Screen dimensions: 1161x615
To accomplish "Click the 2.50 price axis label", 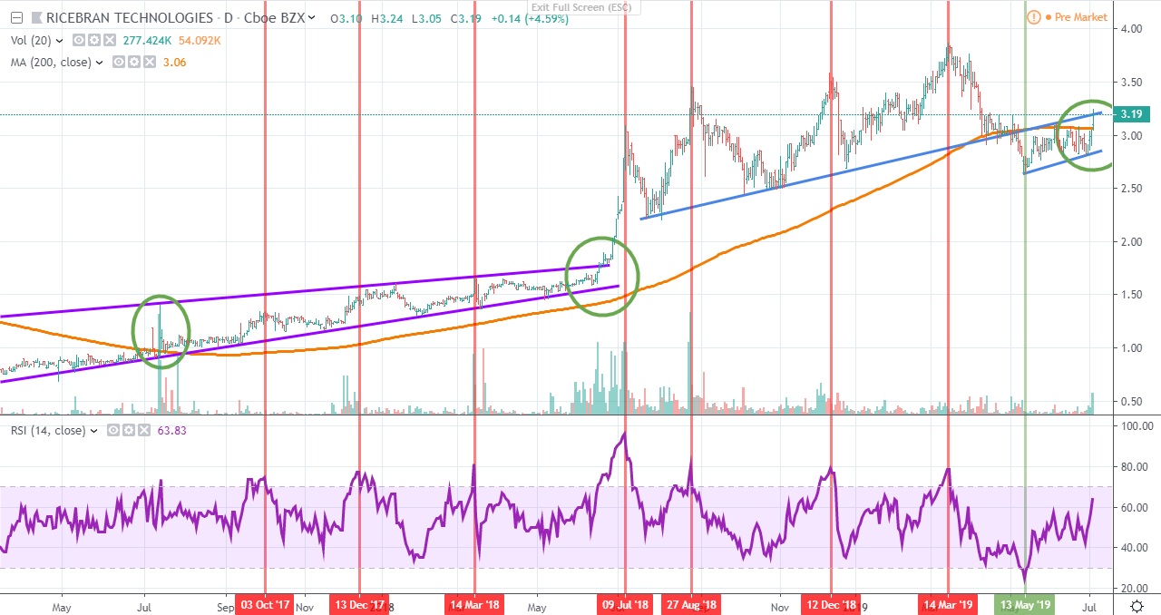I will click(x=1134, y=189).
